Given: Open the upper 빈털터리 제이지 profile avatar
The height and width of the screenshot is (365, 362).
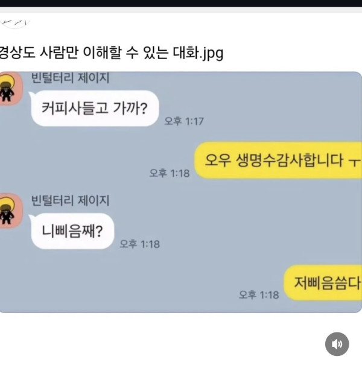Looking at the screenshot, I should pos(10,89).
